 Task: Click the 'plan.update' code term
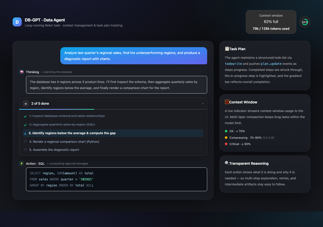point(271,64)
